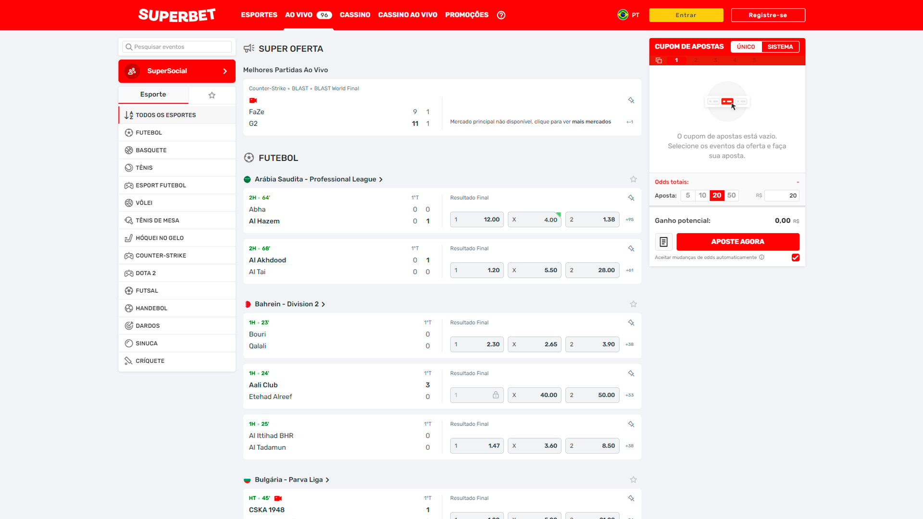Viewport: 923px width, 519px height.
Task: Switch to the Esporte sidebar tab
Action: (x=153, y=95)
